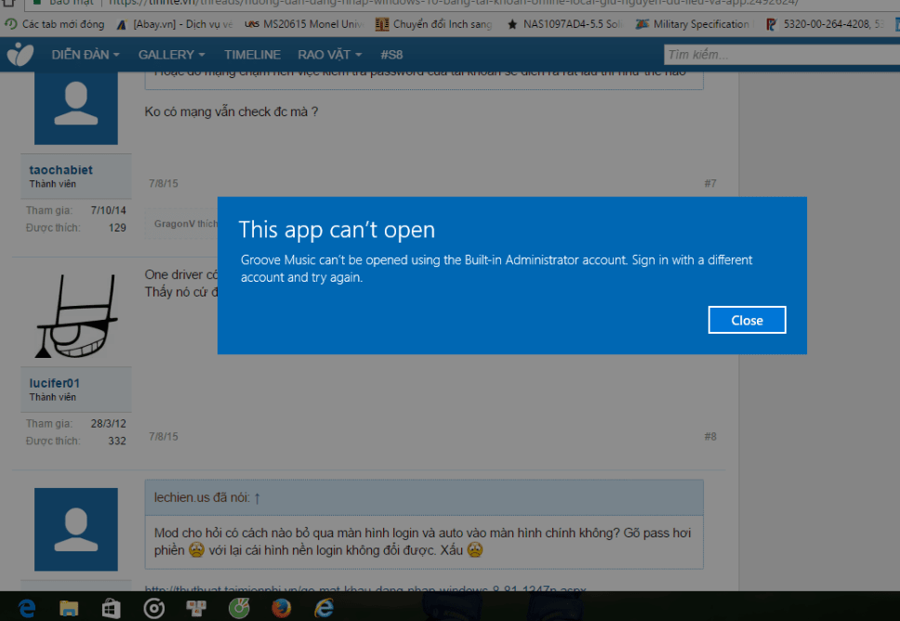
Task: Open the Military Specification bookmark
Action: click(693, 24)
